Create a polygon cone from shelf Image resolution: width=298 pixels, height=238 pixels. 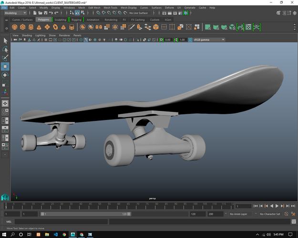coord(39,27)
